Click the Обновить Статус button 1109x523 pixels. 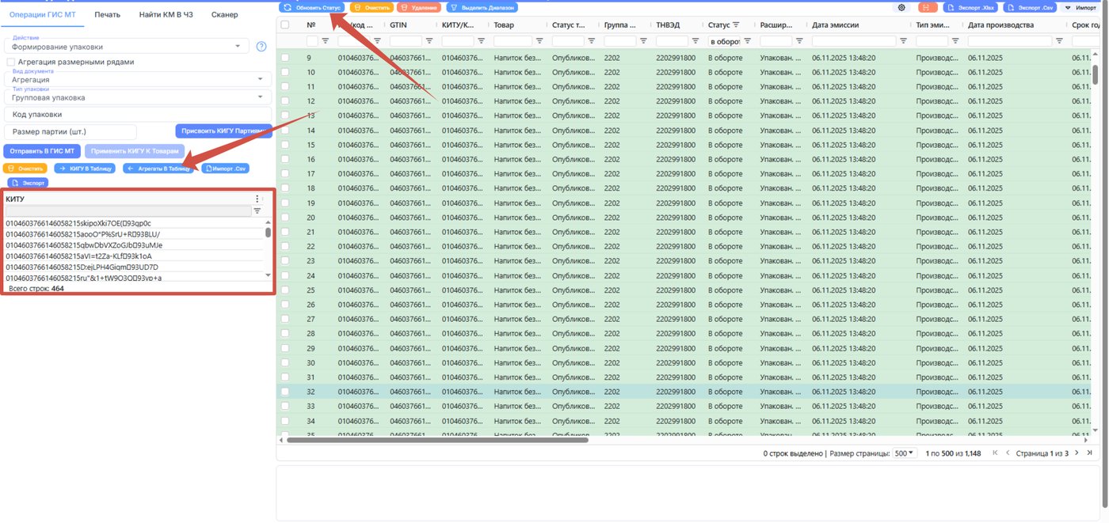pos(313,7)
